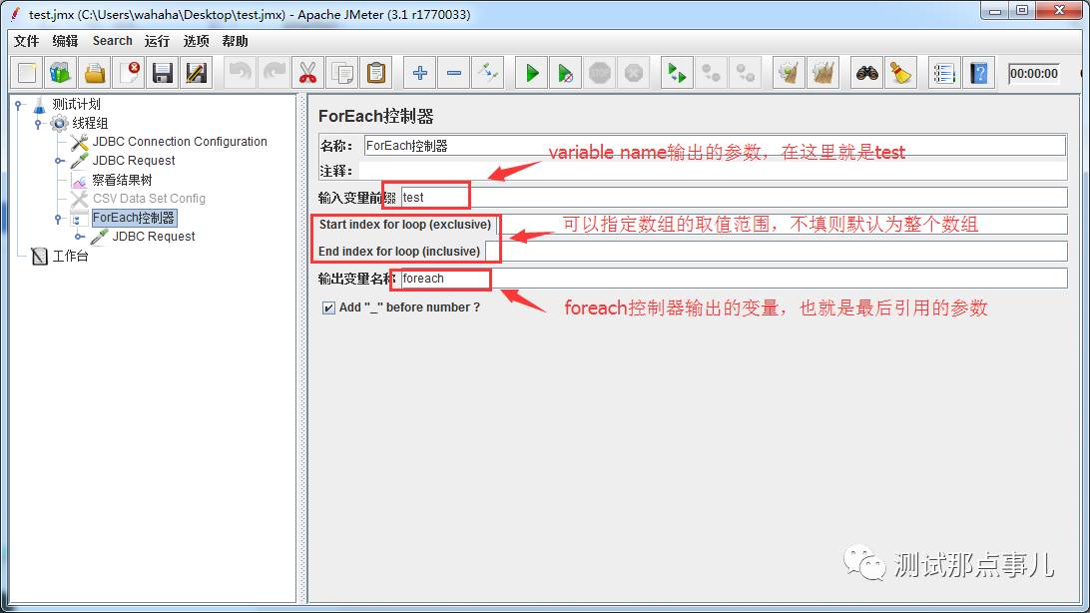The image size is (1090, 613).
Task: Cut selection with scissors icon
Action: click(x=308, y=72)
